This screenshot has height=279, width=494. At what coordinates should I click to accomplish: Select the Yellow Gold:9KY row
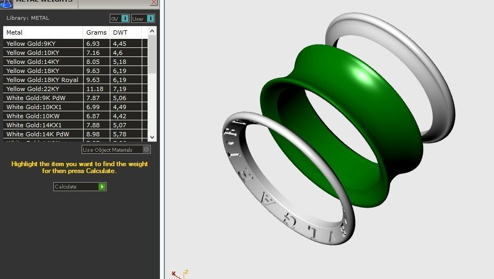click(75, 44)
